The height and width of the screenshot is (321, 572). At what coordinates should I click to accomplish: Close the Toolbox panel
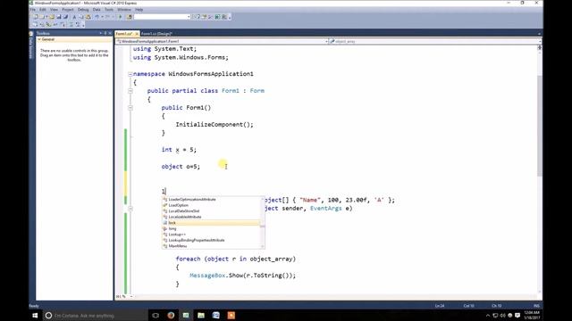pos(110,33)
